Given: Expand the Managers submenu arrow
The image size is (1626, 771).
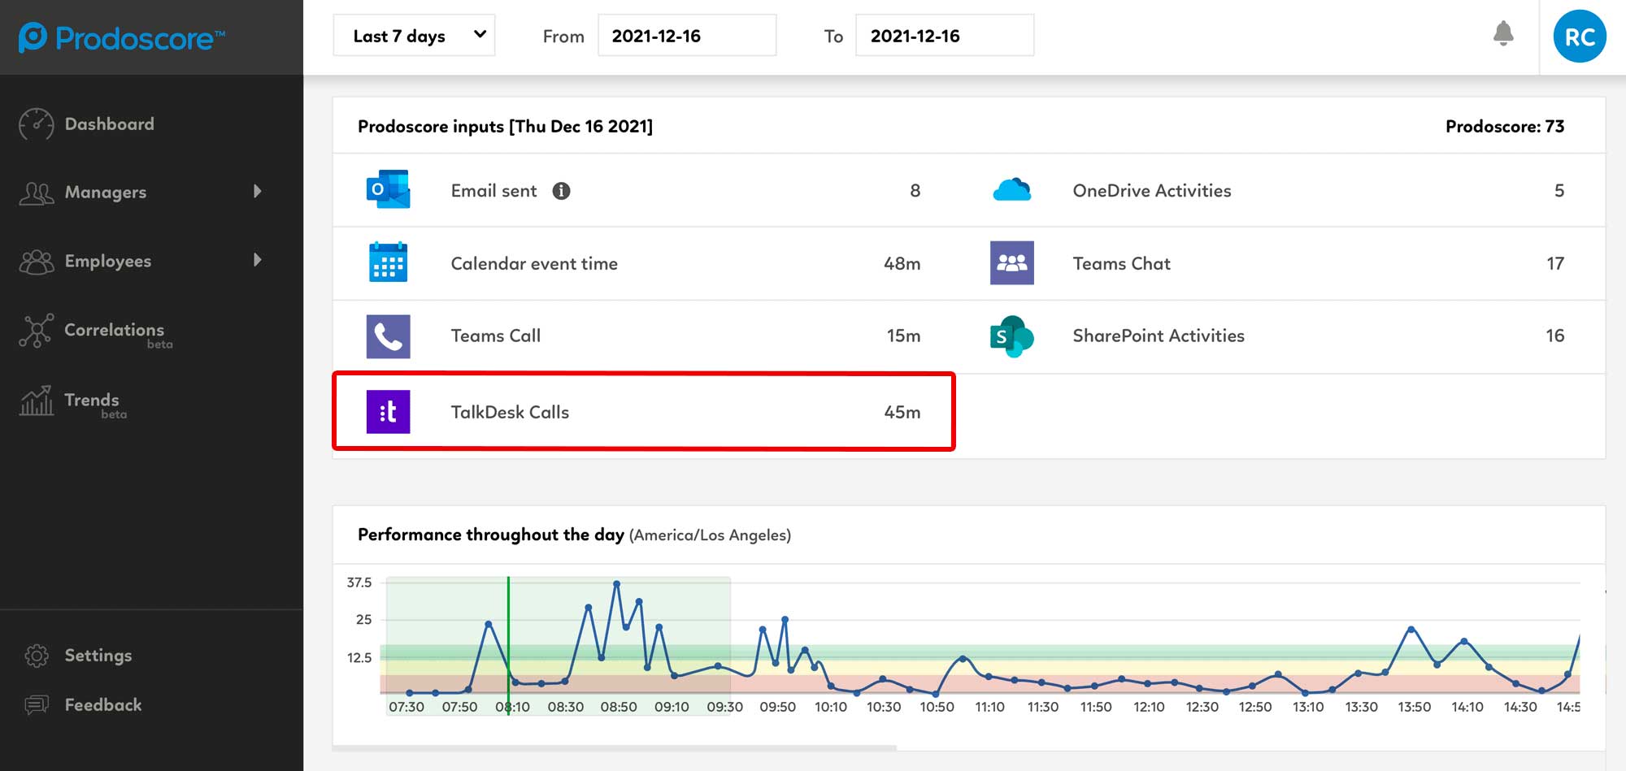Looking at the screenshot, I should pyautogui.click(x=257, y=191).
